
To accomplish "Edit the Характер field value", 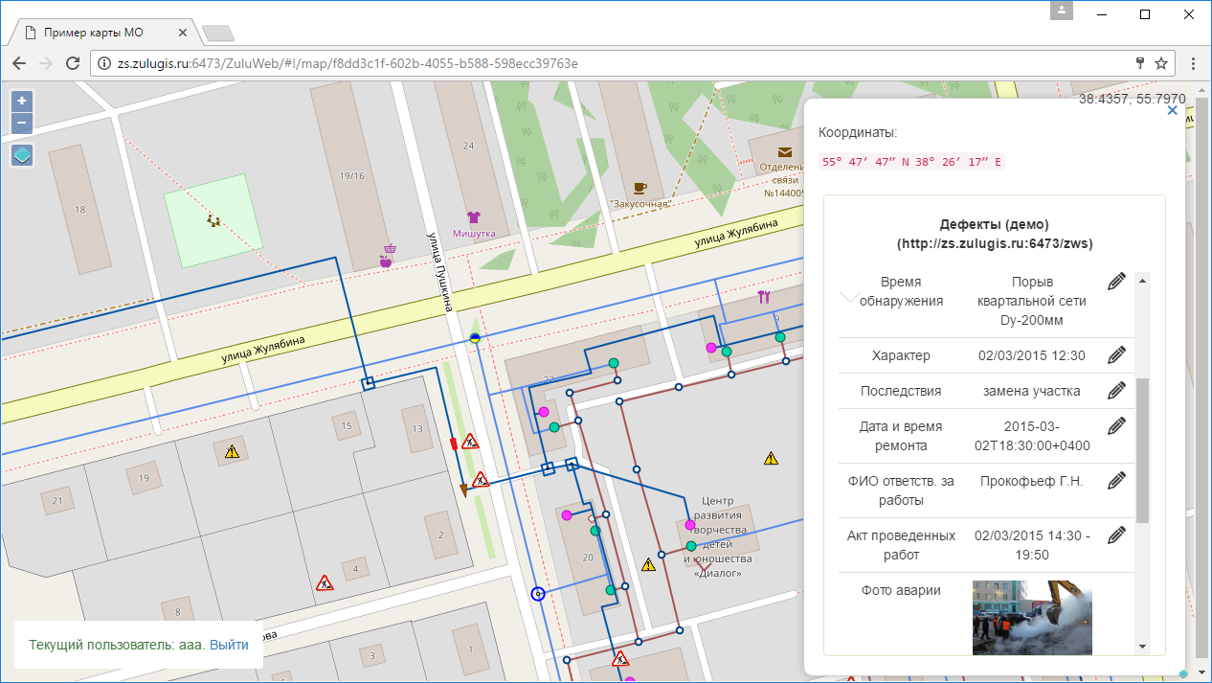I will pos(1116,355).
